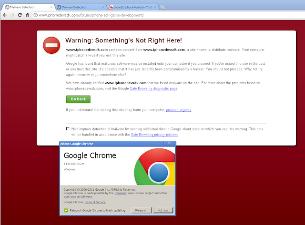Open the Terms of Service link
This screenshot has width=305, height=225.
(x=95, y=202)
